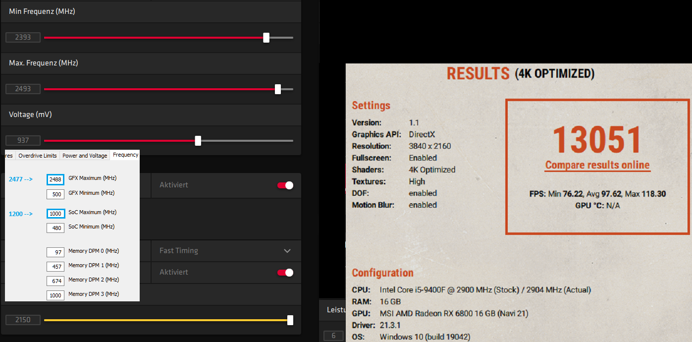This screenshot has width=692, height=342.
Task: Click the Min Frequenz (MHz) label
Action: tap(42, 11)
